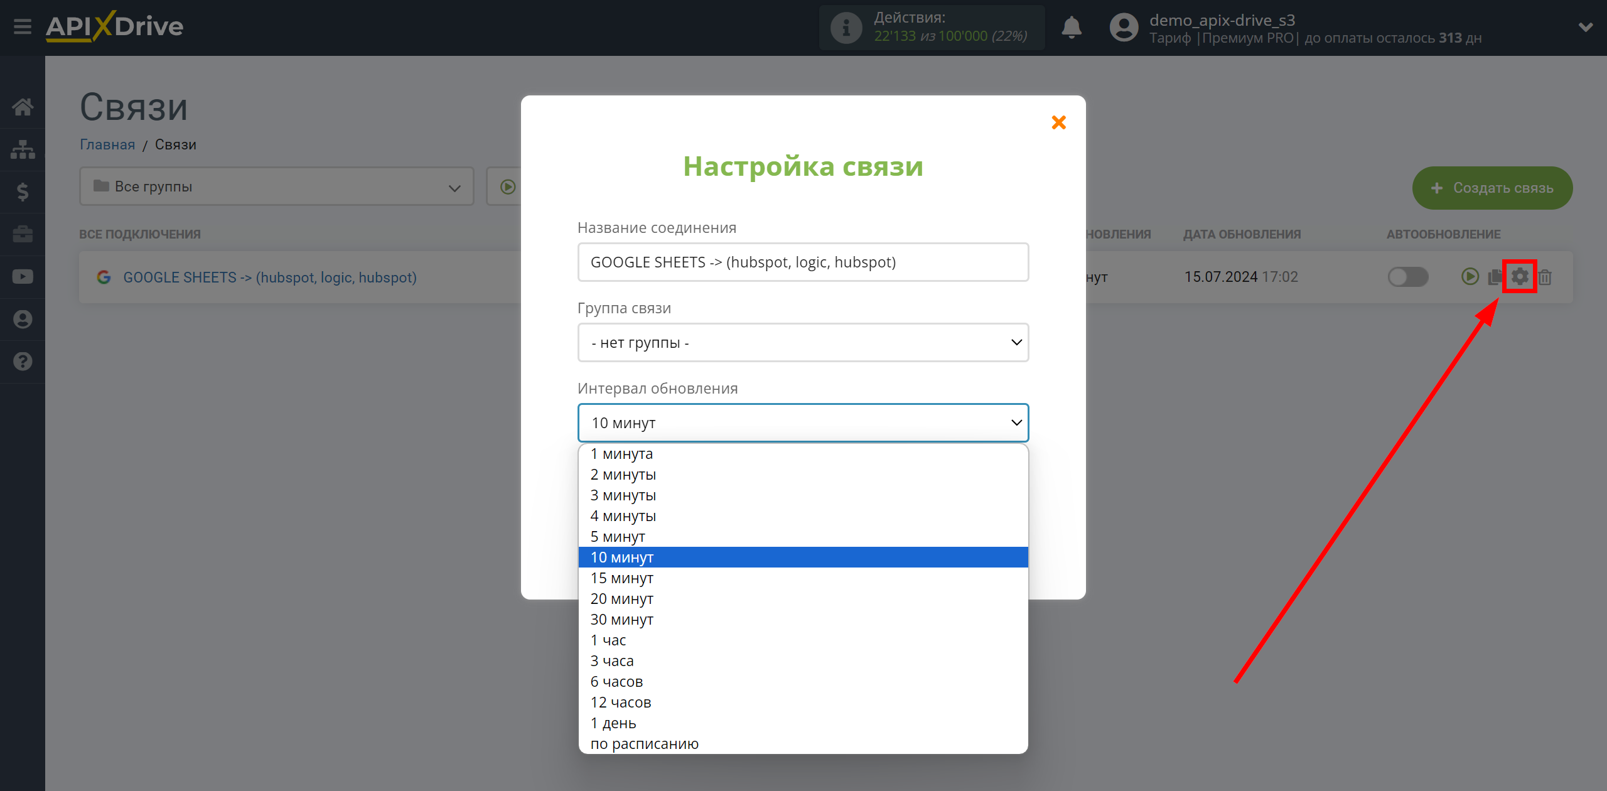Select the 1 день option
The width and height of the screenshot is (1607, 791).
pyautogui.click(x=803, y=723)
